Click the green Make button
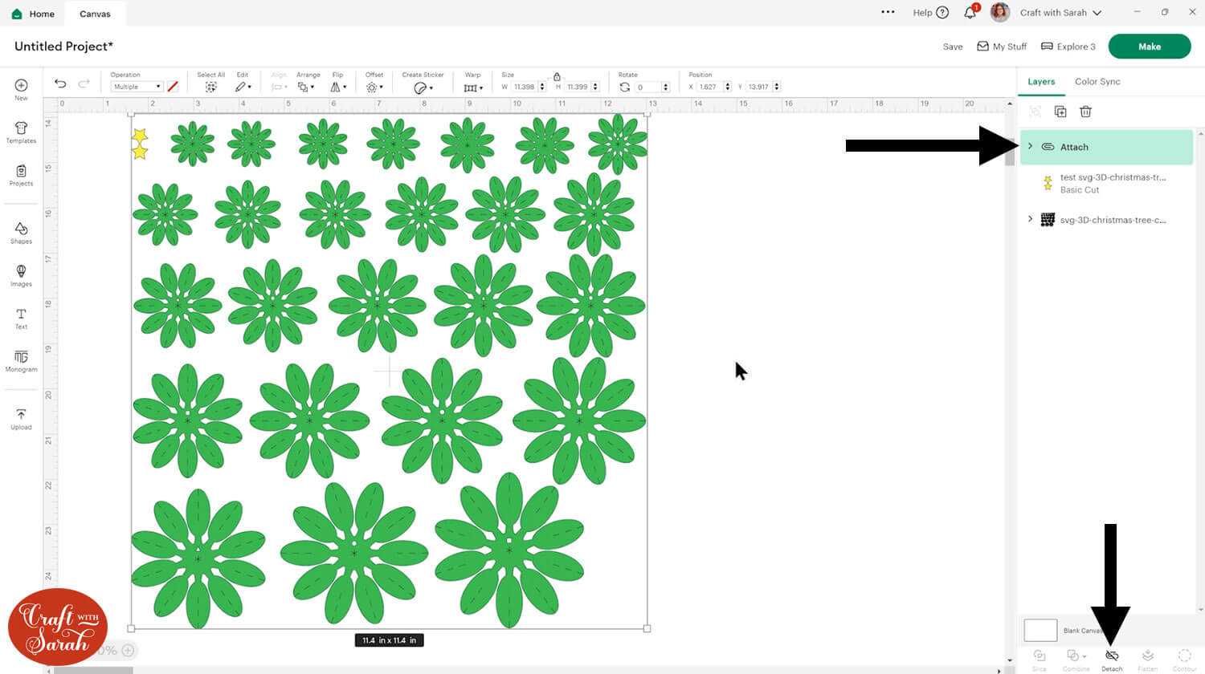 [1149, 47]
